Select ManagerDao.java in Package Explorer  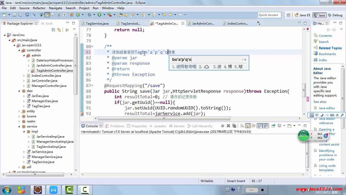click(x=44, y=101)
